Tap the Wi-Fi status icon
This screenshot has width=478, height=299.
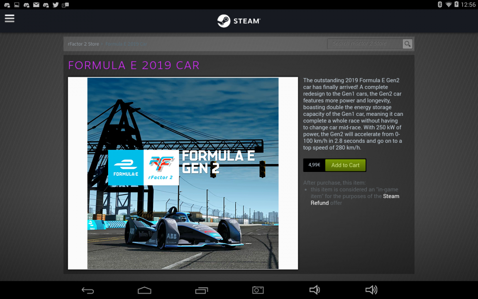449,4
